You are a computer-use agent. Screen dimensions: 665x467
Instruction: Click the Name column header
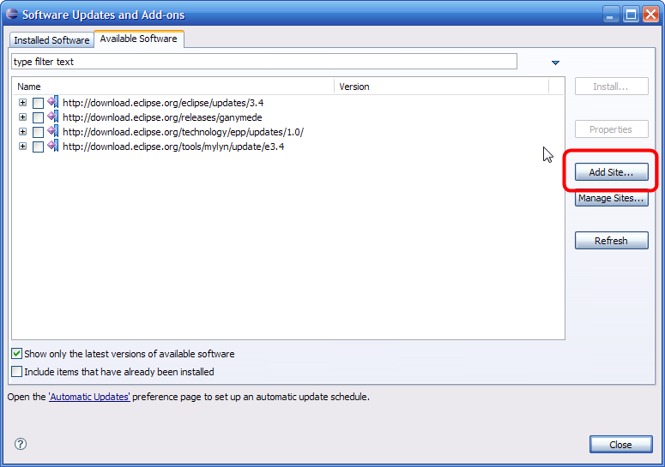pyautogui.click(x=173, y=87)
